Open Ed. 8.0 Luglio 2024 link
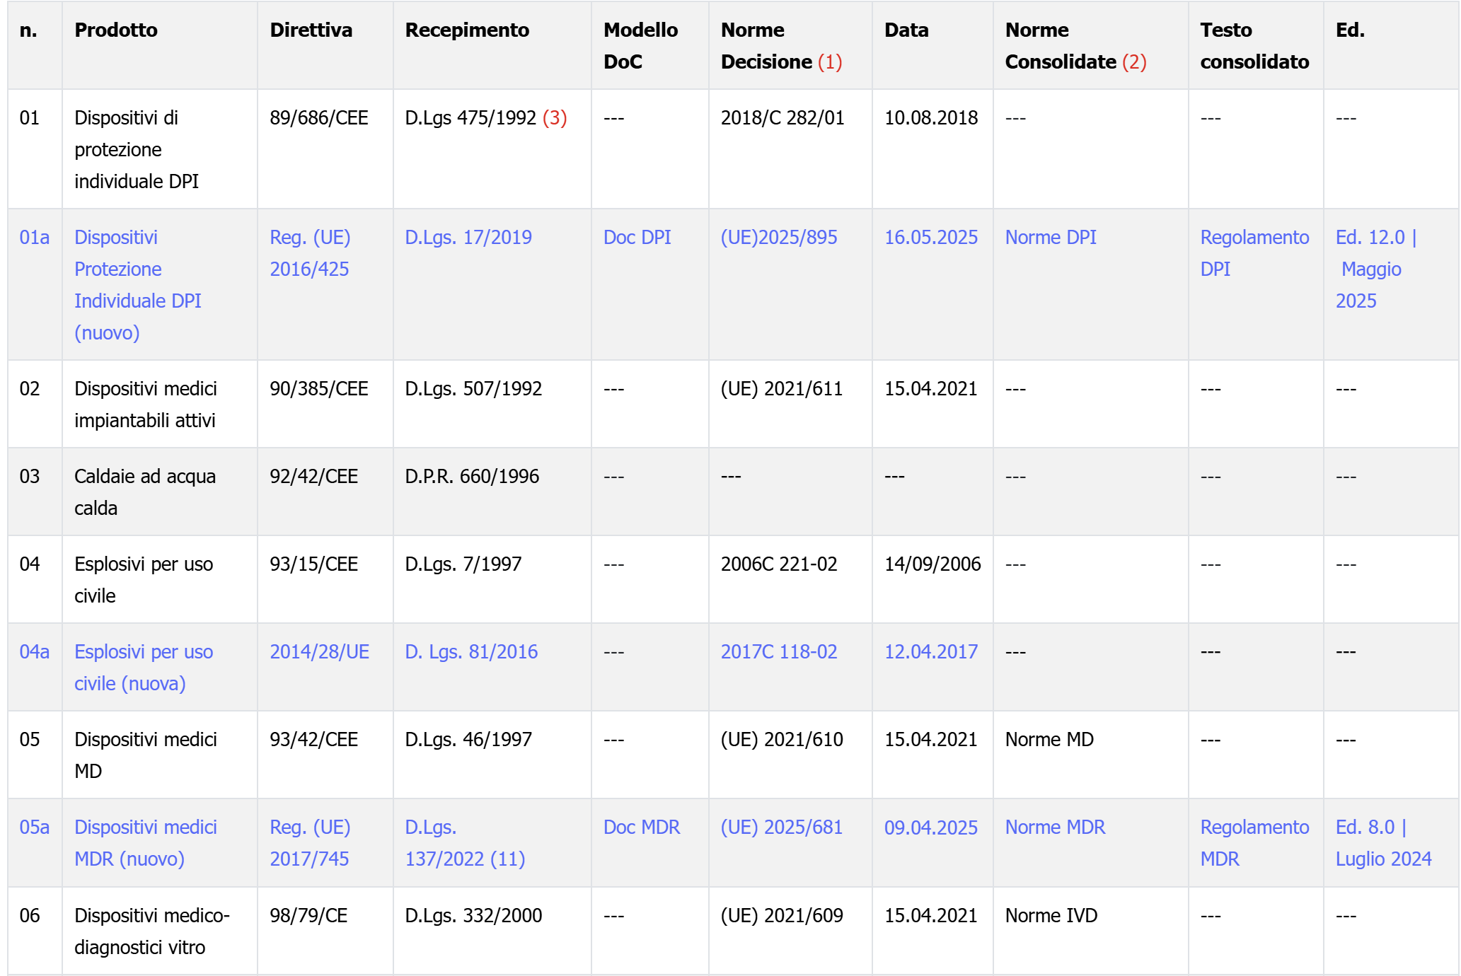This screenshot has height=976, width=1461. point(1383,843)
